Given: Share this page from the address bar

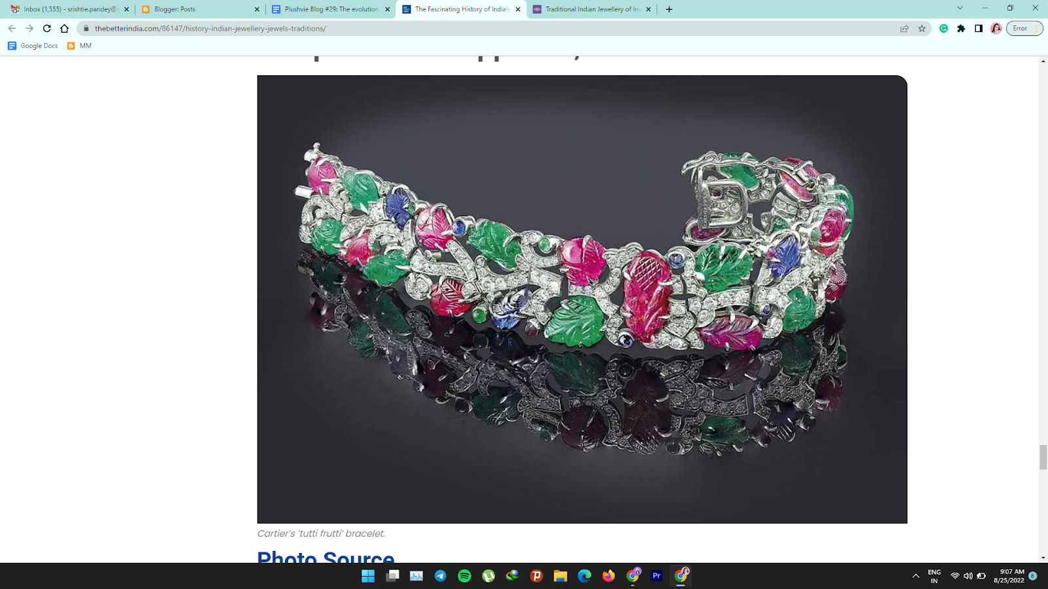Looking at the screenshot, I should [x=905, y=28].
